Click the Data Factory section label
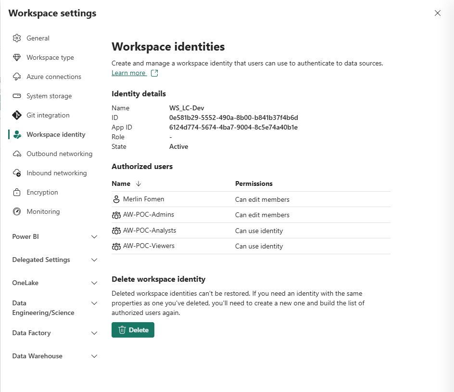The width and height of the screenshot is (454, 392). tap(31, 333)
